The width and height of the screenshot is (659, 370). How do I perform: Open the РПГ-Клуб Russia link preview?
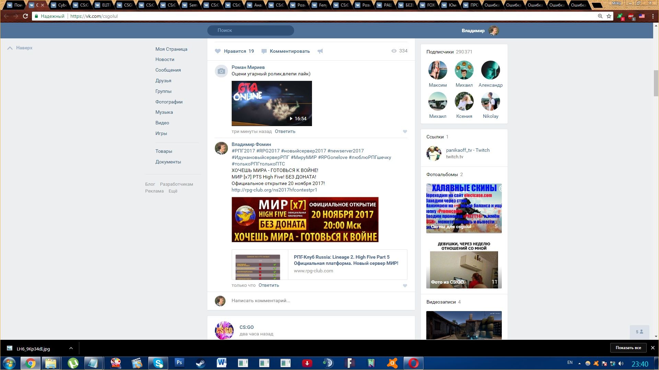[320, 264]
